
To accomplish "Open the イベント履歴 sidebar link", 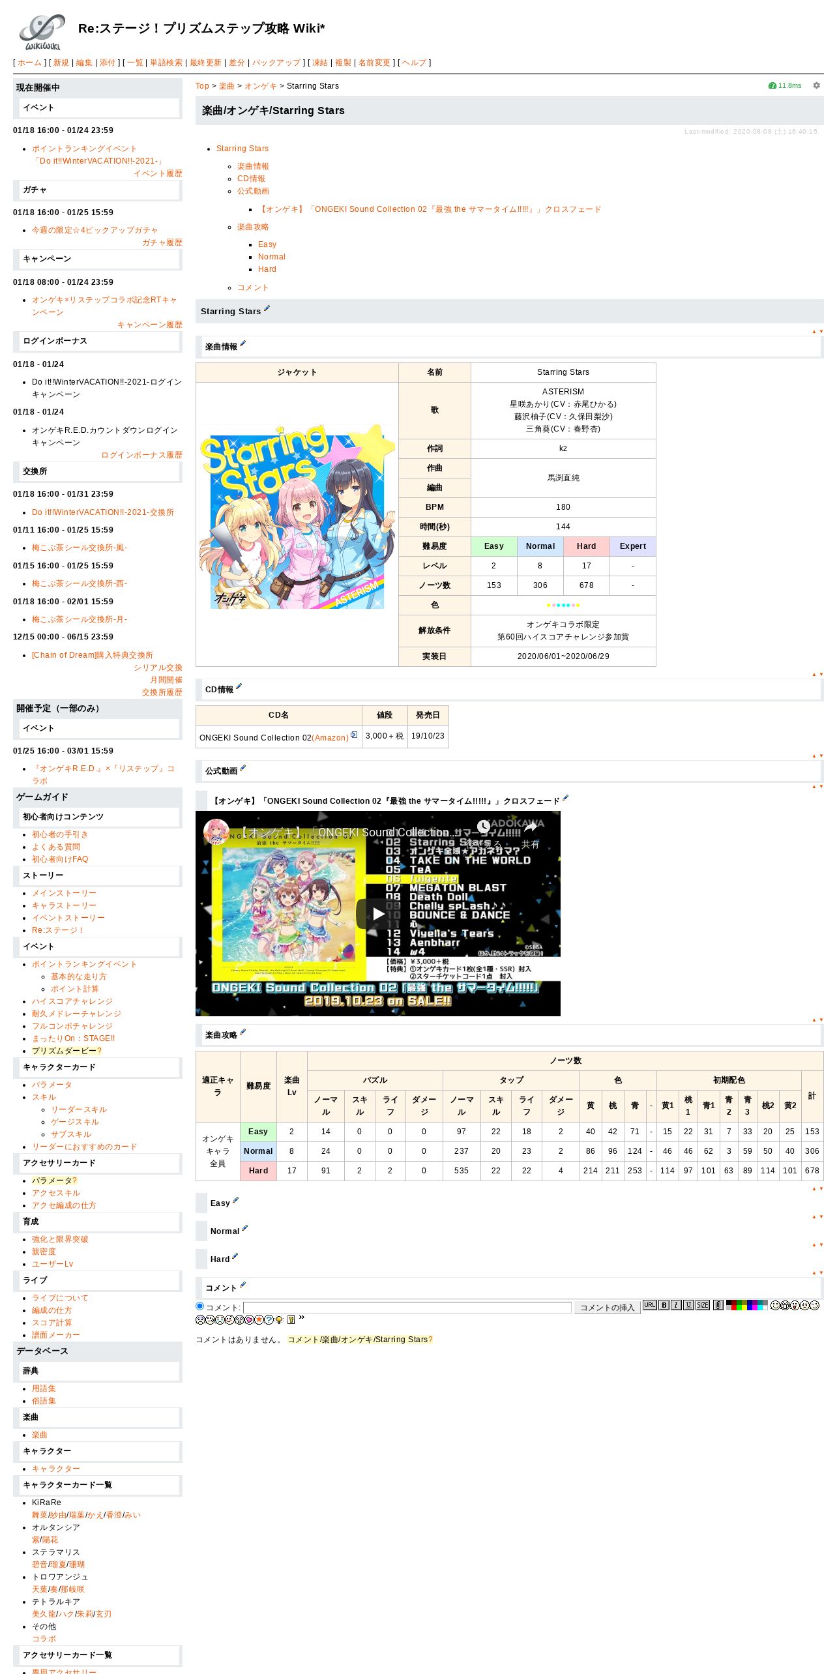I will click(x=158, y=173).
